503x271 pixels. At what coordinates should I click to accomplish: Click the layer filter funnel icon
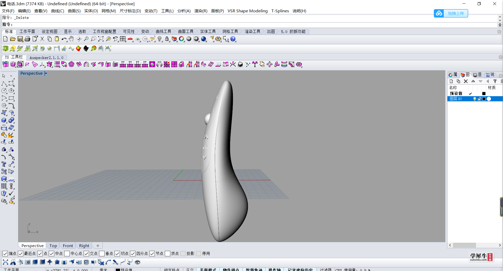(495, 81)
